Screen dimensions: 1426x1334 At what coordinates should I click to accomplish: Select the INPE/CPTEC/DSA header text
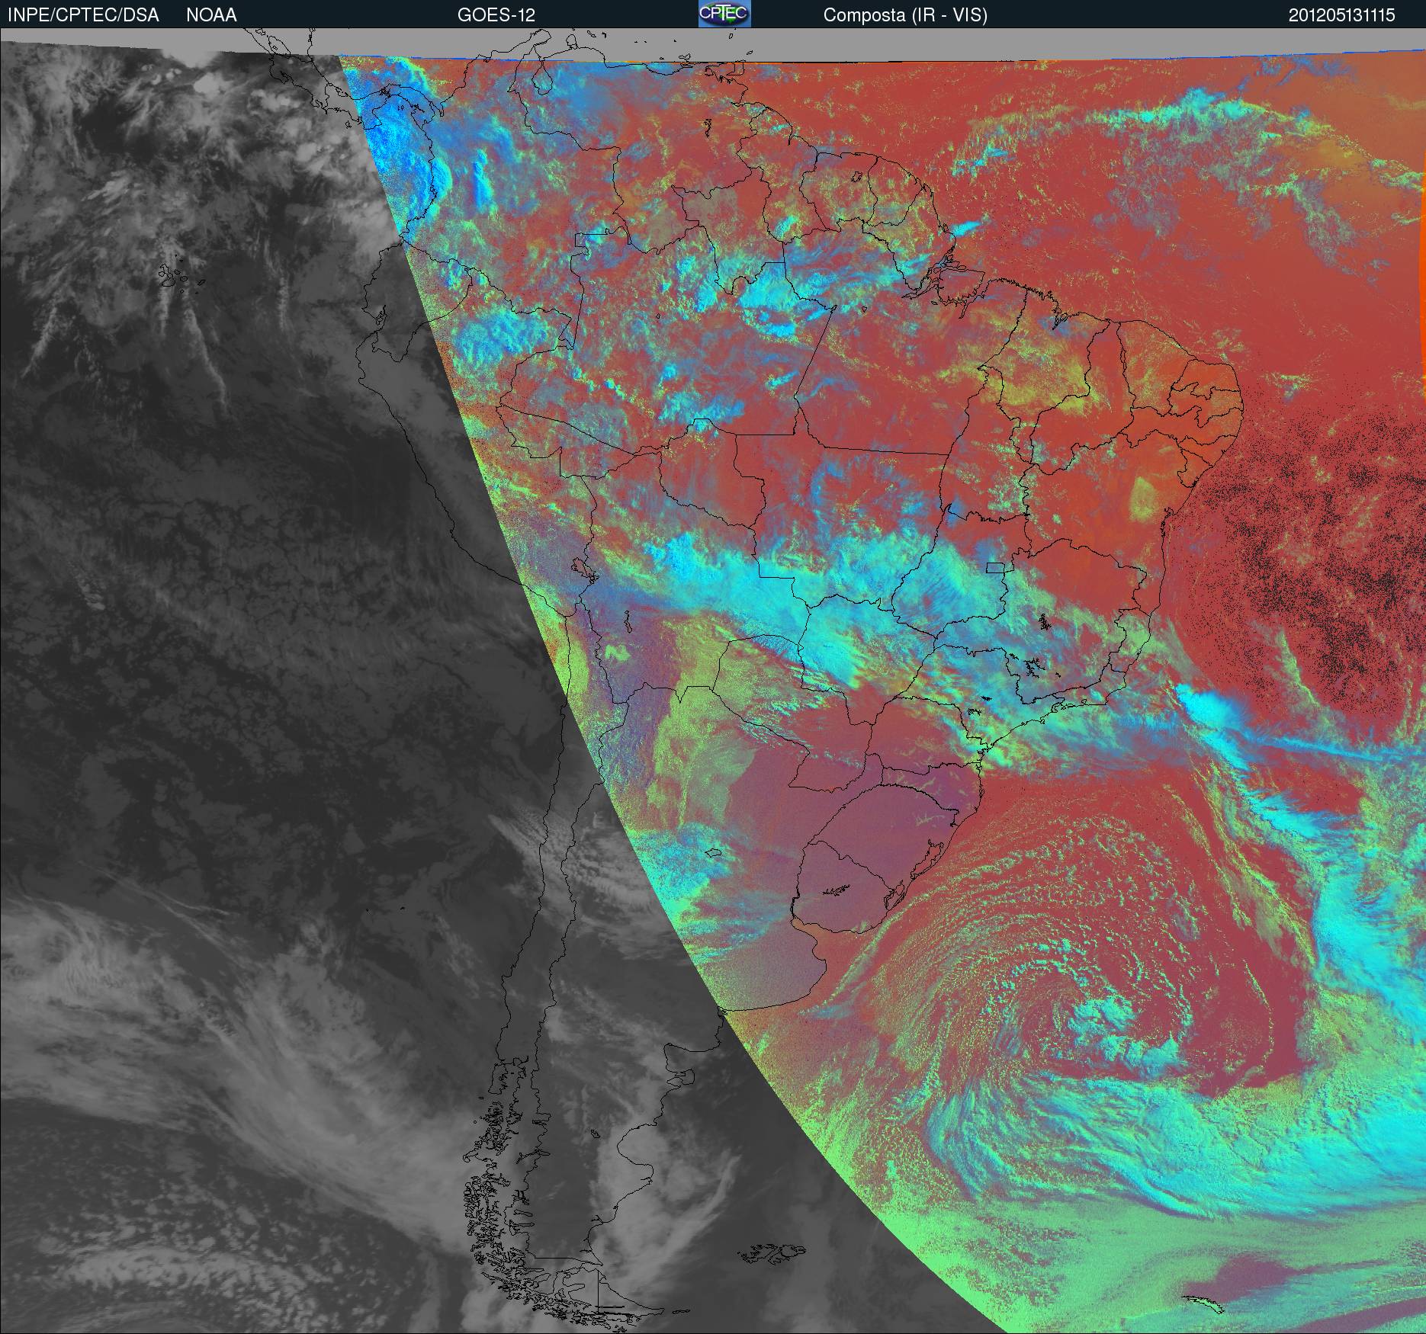click(x=83, y=15)
